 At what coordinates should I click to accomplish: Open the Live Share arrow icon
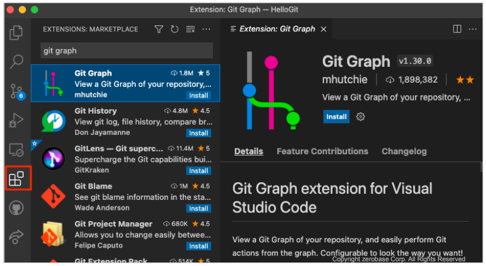pyautogui.click(x=16, y=237)
